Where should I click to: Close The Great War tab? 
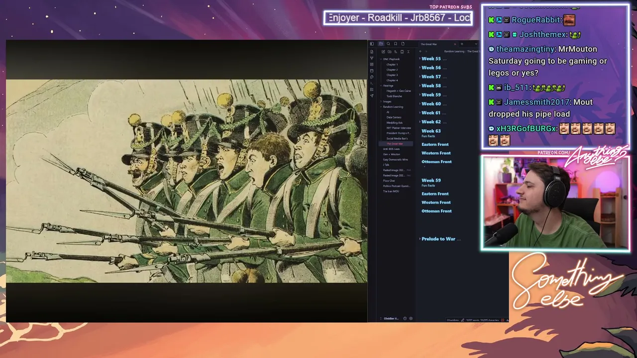coord(454,44)
